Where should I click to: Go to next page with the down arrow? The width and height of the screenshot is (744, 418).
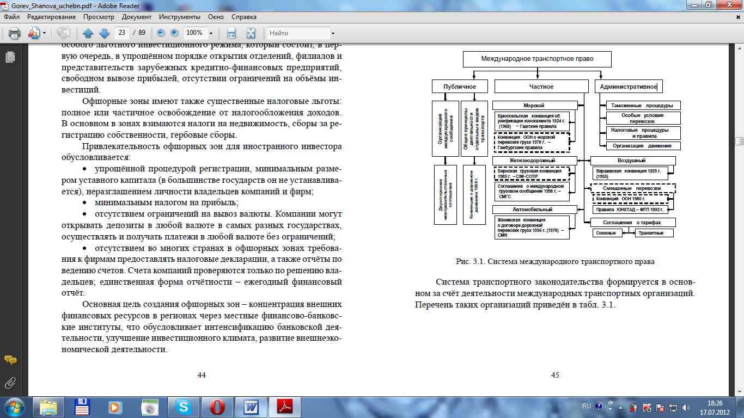(104, 33)
